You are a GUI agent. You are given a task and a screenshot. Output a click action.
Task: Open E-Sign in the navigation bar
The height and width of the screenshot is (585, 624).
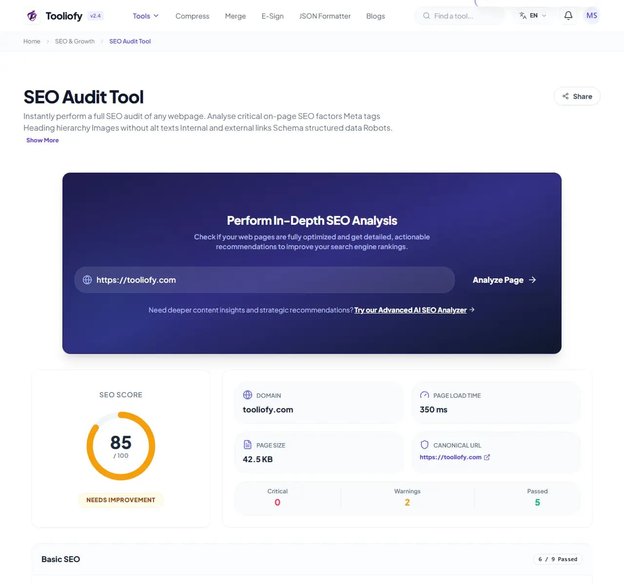click(x=273, y=16)
